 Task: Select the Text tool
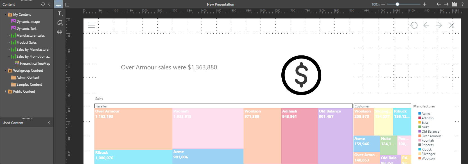tap(60, 14)
